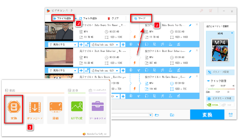
Task: Toggle the ビデオカード加速 GPU acceleration option
Action: pos(220,98)
